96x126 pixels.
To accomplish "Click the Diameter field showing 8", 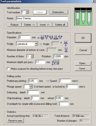I will (25, 37).
